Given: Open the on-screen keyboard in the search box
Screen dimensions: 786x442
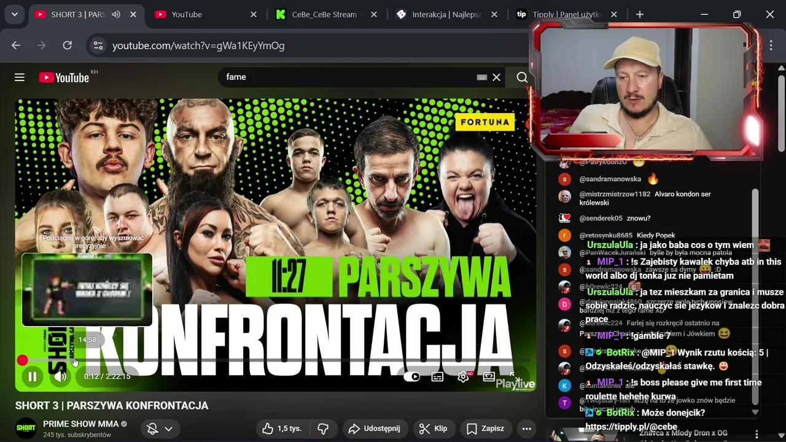Looking at the screenshot, I should pyautogui.click(x=482, y=77).
